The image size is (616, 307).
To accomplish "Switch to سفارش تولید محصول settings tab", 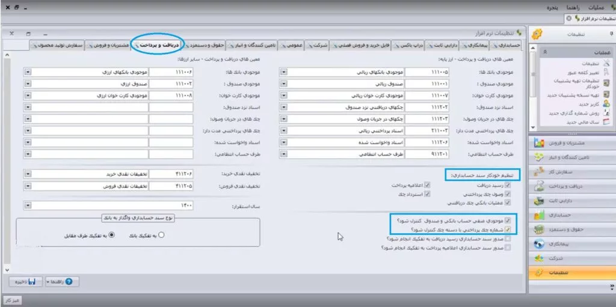I will click(x=57, y=46).
